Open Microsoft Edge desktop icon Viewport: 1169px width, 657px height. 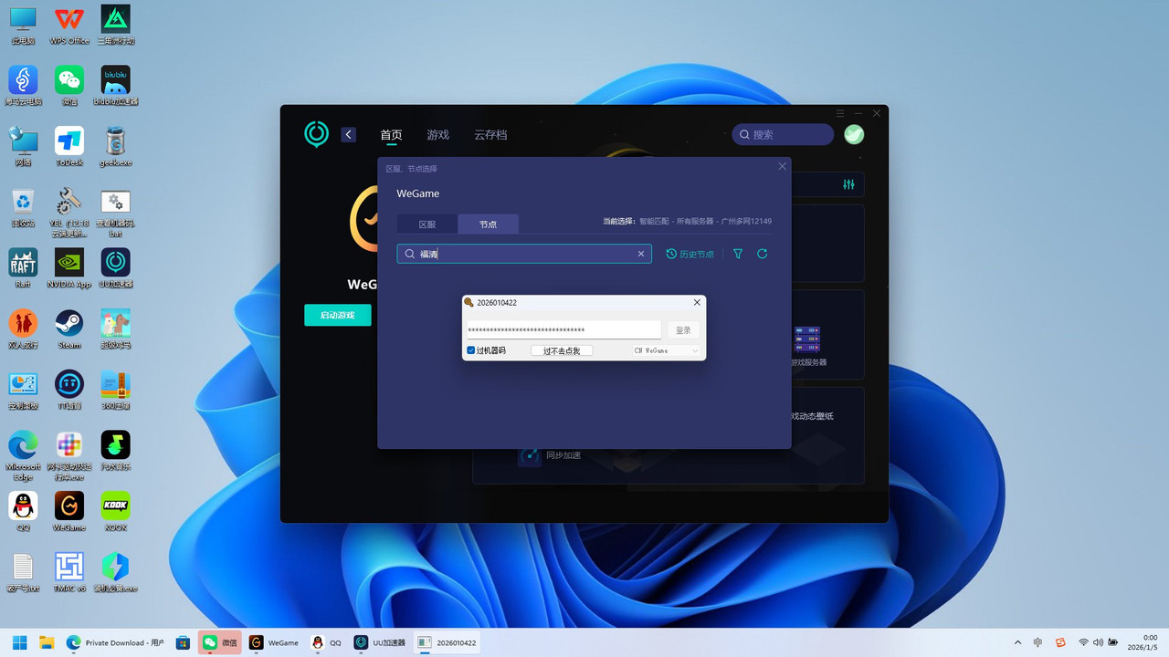[x=23, y=455]
